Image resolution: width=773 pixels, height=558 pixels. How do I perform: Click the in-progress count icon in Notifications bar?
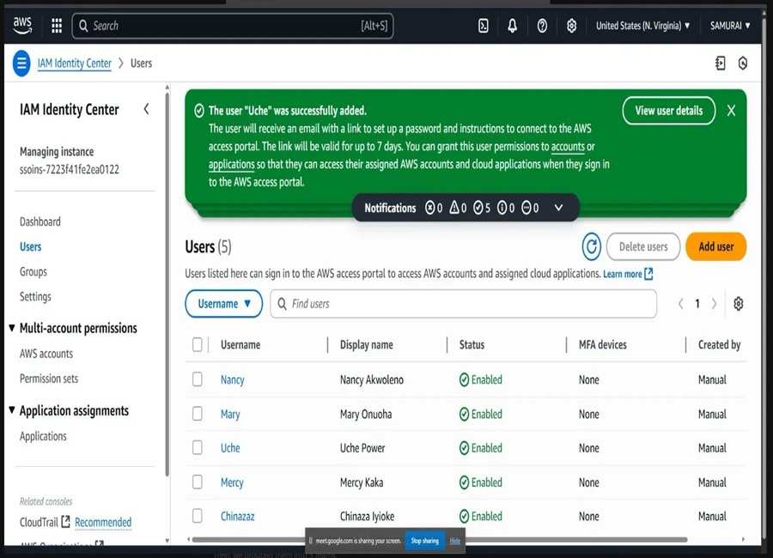(x=526, y=208)
